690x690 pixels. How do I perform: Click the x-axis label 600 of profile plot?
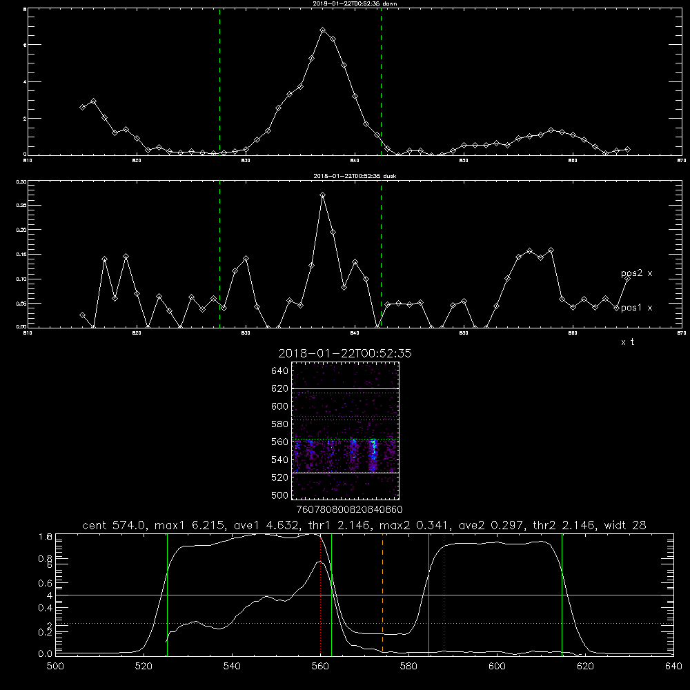click(x=497, y=667)
